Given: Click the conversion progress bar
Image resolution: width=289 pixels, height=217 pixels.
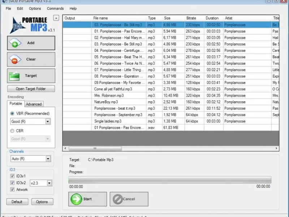Looking at the screenshot, I should coord(170,180).
